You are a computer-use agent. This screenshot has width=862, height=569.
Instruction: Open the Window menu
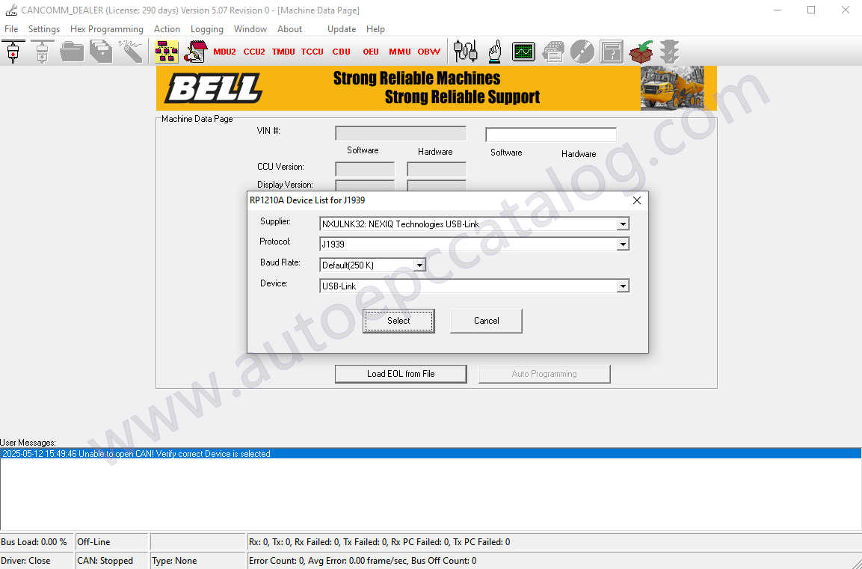250,29
